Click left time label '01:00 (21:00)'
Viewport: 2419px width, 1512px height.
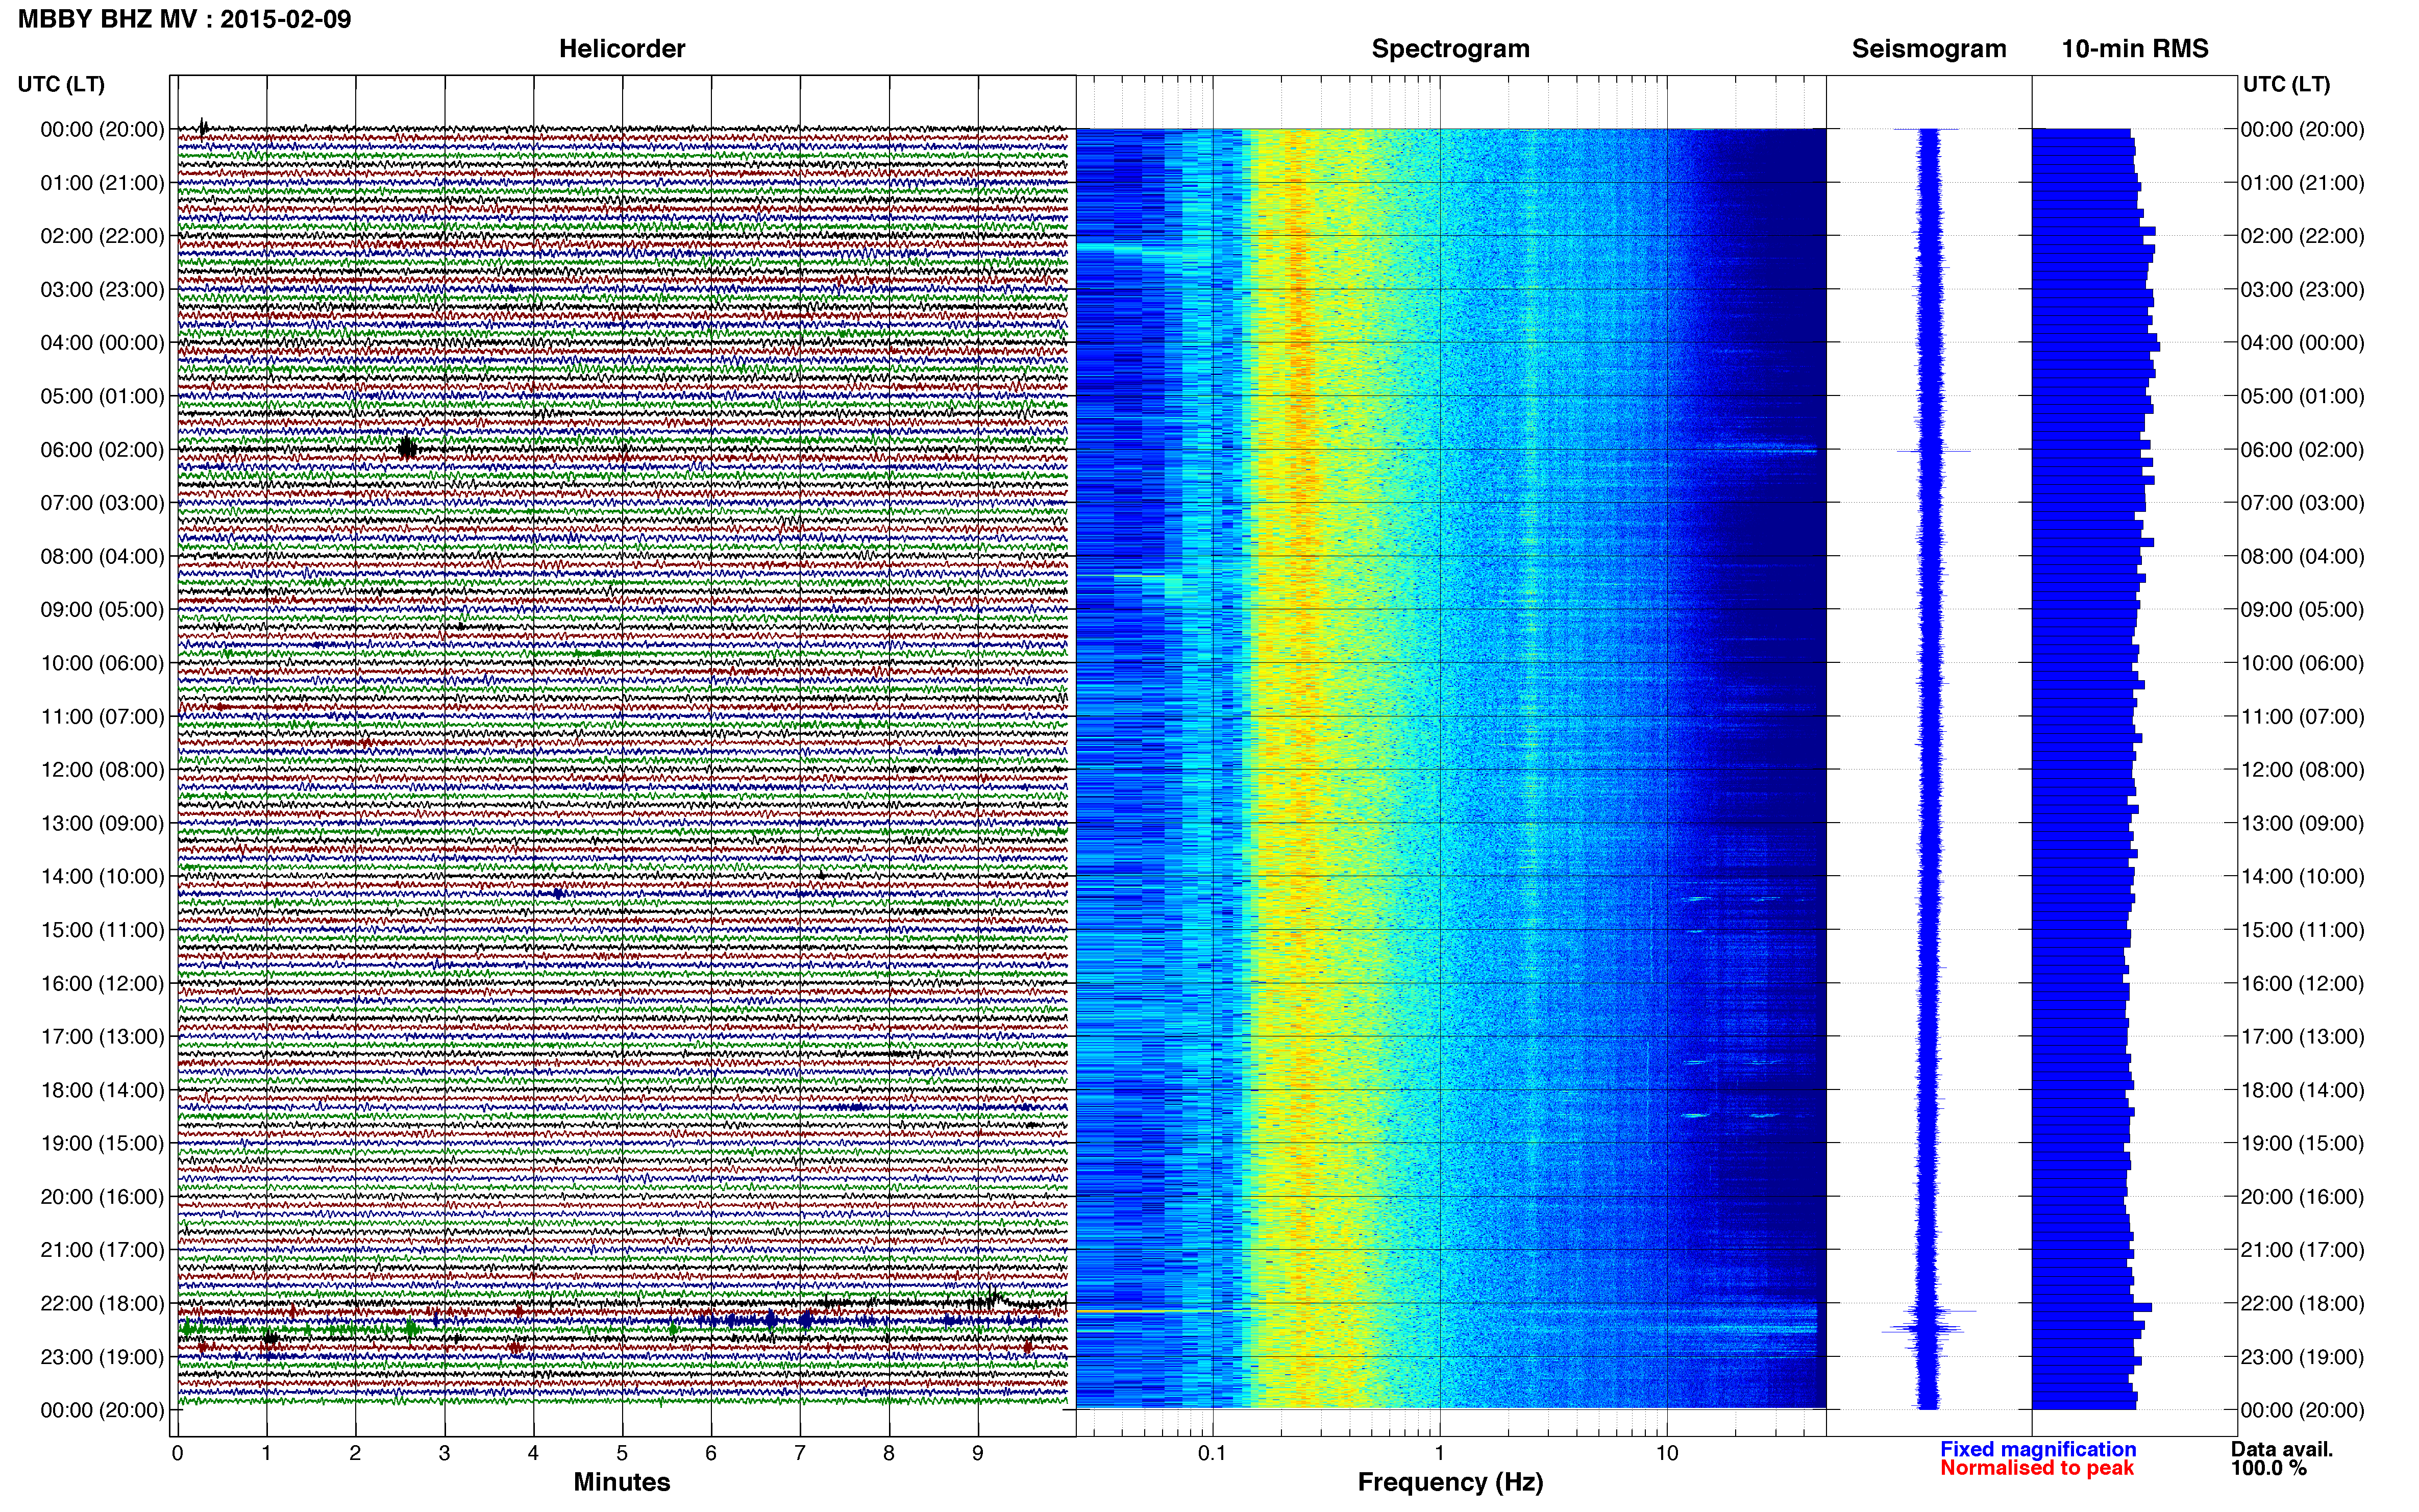point(102,183)
